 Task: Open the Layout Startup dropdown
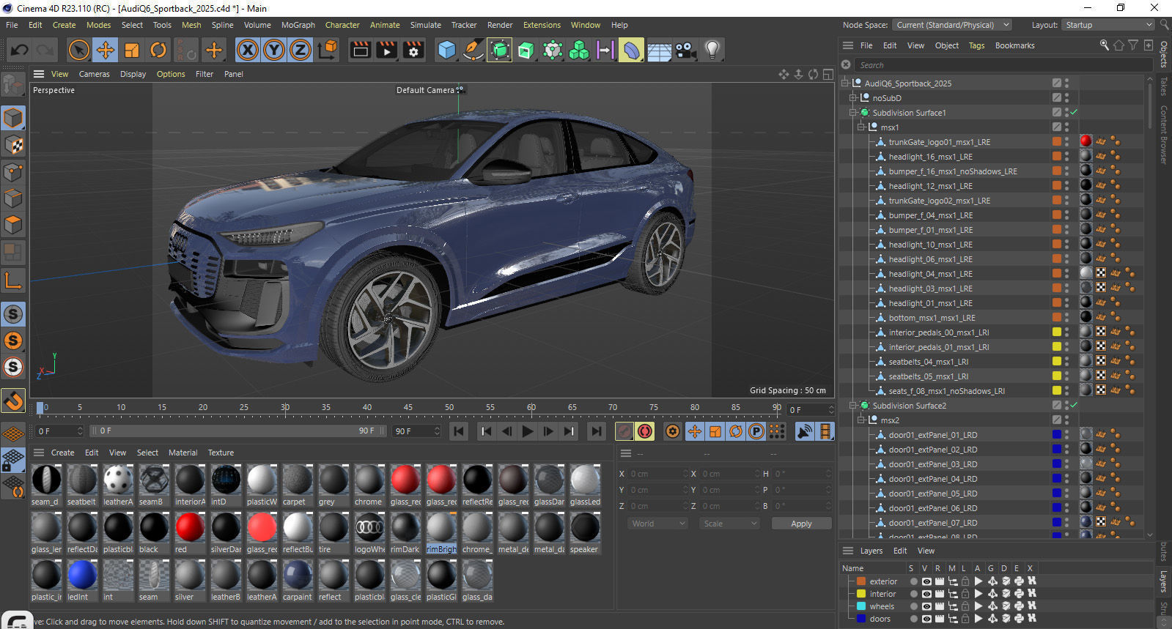click(1107, 25)
